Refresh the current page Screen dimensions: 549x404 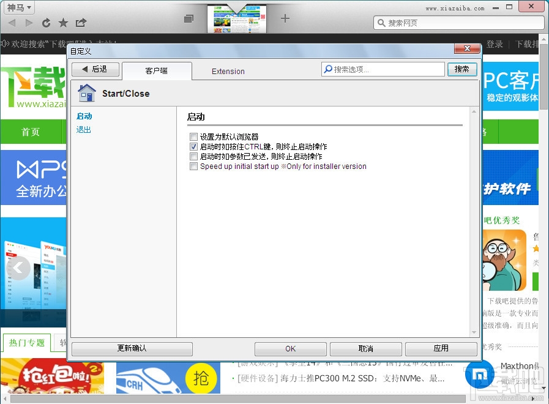(x=45, y=22)
